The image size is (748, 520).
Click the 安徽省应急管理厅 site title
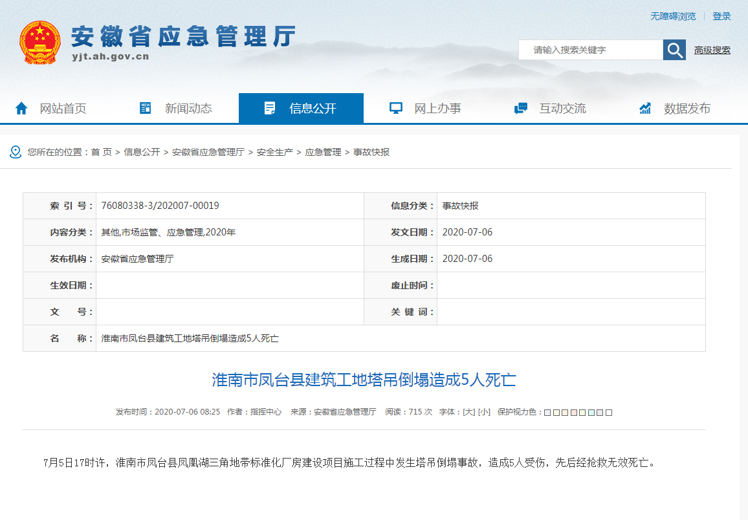click(184, 36)
